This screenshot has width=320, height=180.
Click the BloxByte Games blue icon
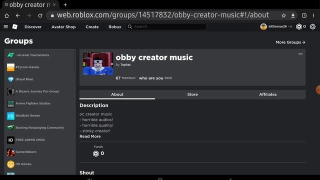click(10, 115)
